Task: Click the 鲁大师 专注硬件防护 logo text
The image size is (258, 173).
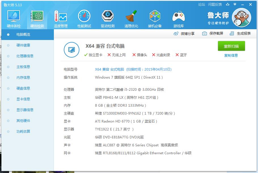Action: tap(218, 18)
